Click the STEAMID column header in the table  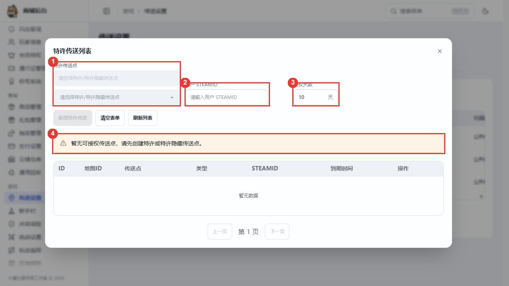265,168
